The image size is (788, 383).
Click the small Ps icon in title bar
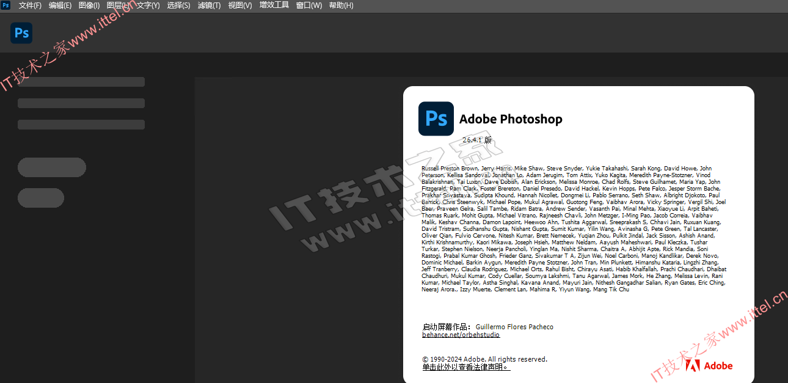[5, 5]
